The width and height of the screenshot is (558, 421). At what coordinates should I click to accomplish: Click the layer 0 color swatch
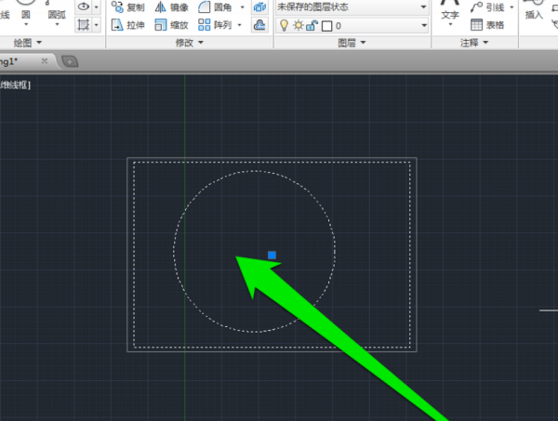(x=326, y=26)
